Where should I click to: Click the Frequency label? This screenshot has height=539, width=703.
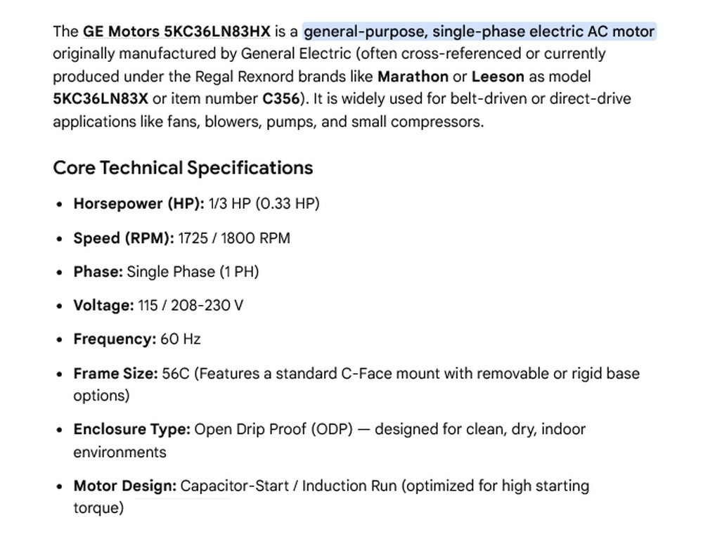click(x=115, y=339)
